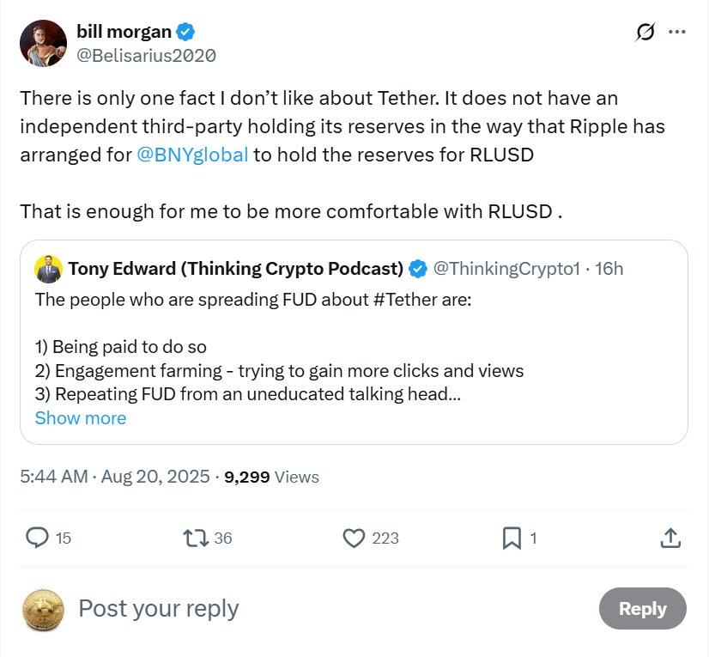Open the @Belisarius2020 handle
The width and height of the screenshot is (709, 657).
[146, 56]
